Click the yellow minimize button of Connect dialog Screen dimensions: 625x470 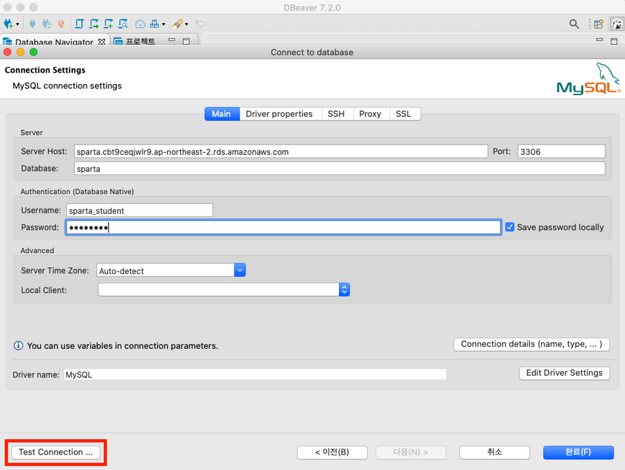(x=21, y=52)
